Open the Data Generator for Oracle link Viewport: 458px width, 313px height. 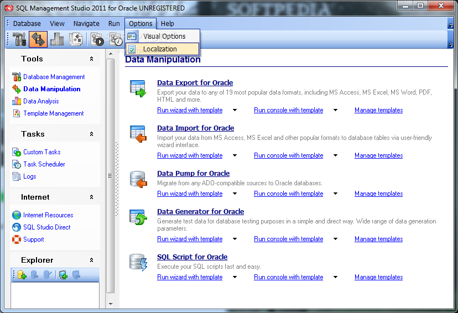(x=200, y=212)
